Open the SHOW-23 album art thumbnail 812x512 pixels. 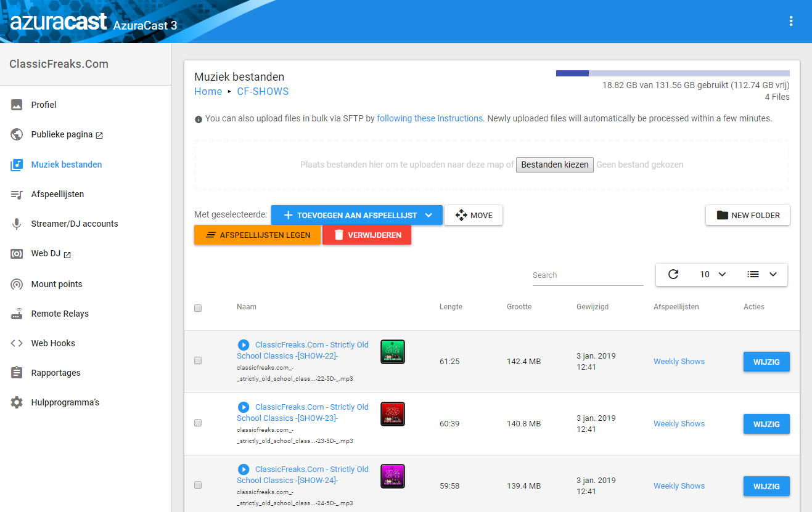[393, 414]
